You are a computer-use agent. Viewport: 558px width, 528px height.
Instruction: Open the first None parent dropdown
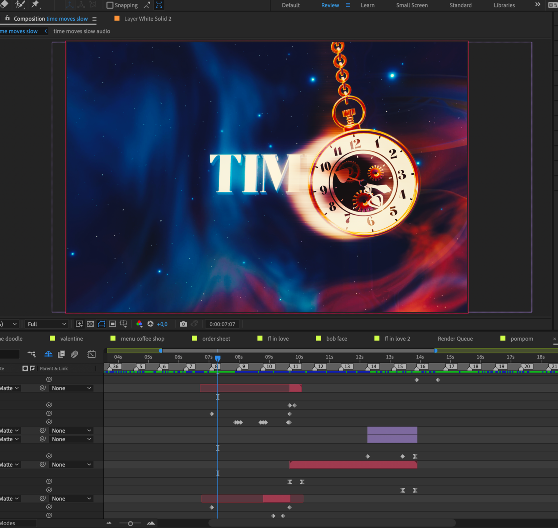[71, 388]
